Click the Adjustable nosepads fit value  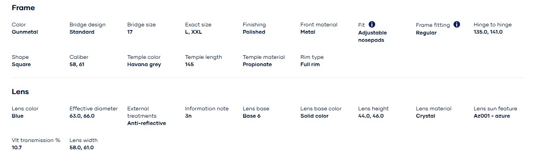372,37
